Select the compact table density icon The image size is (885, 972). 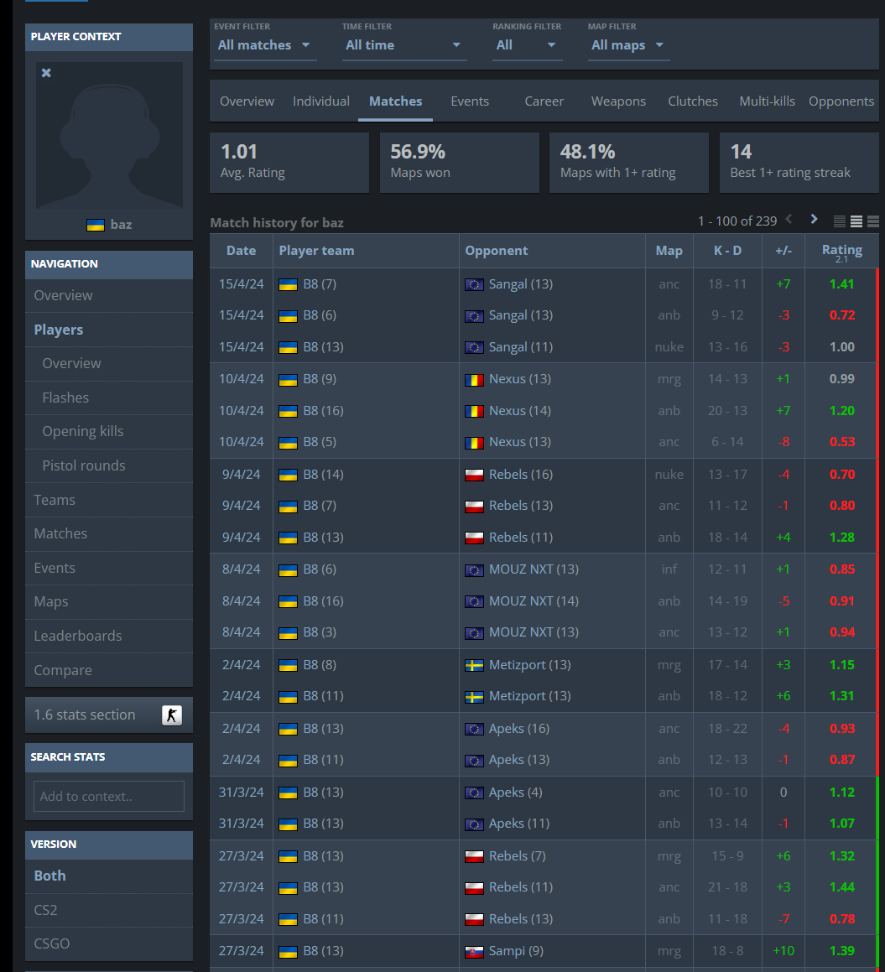[x=840, y=221]
